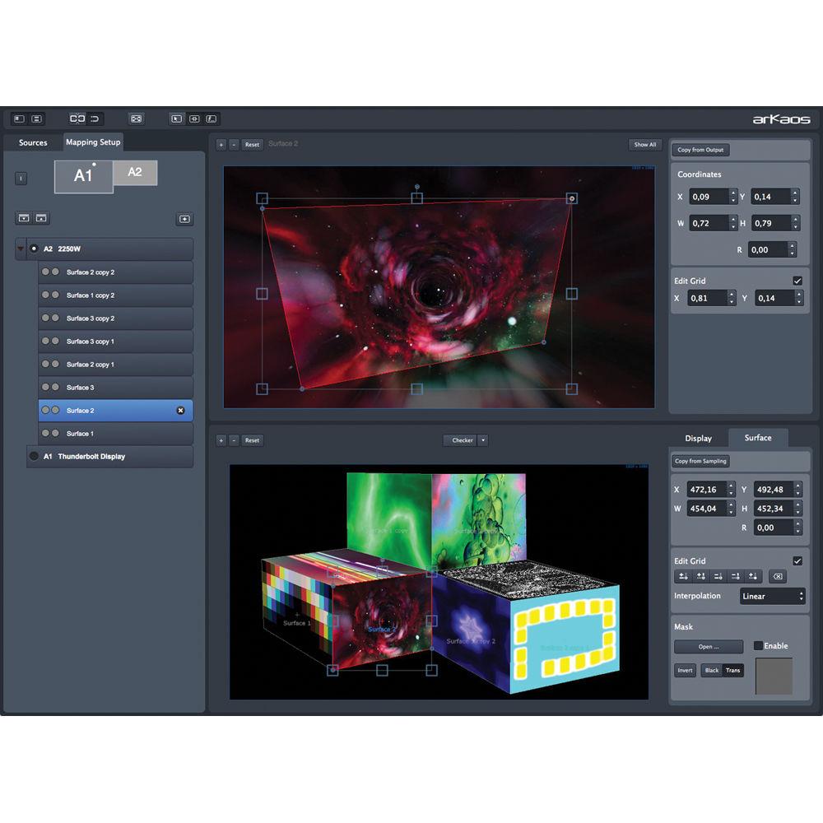Click the link surfaces icon in the toolbar
This screenshot has height=823, width=823.
(x=78, y=119)
